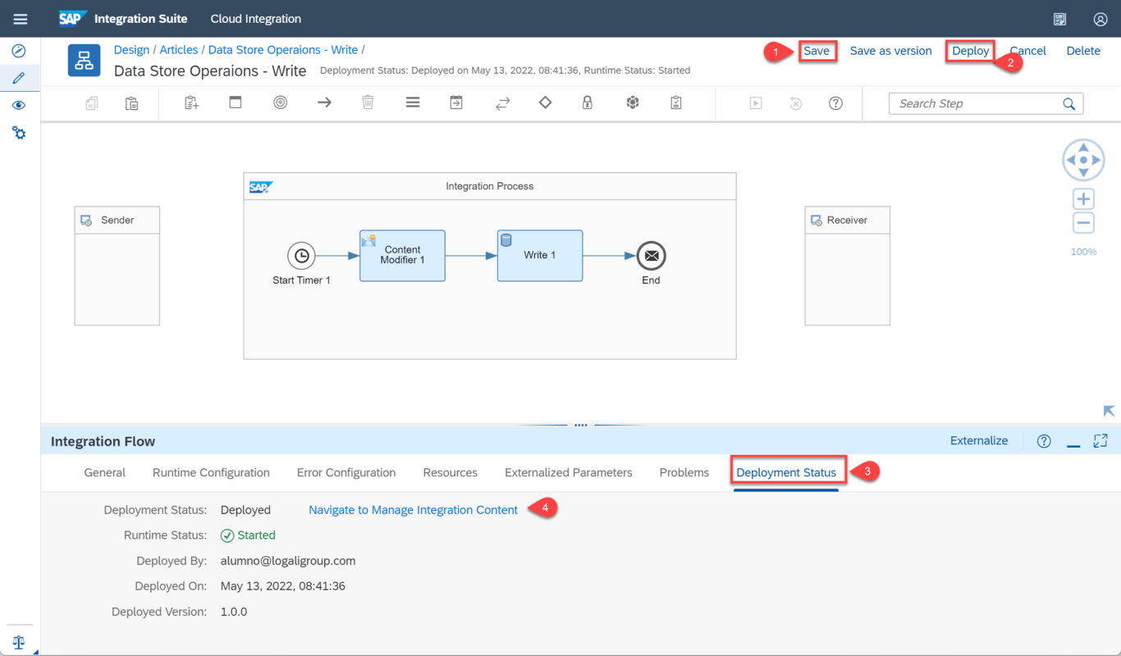Zoom in with the plus button
Screen dimensions: 1121x656
click(1083, 198)
